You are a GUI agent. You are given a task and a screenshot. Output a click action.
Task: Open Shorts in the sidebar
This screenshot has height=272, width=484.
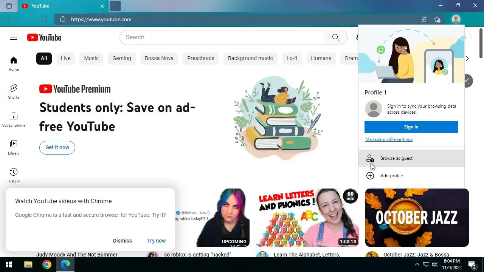tap(14, 91)
